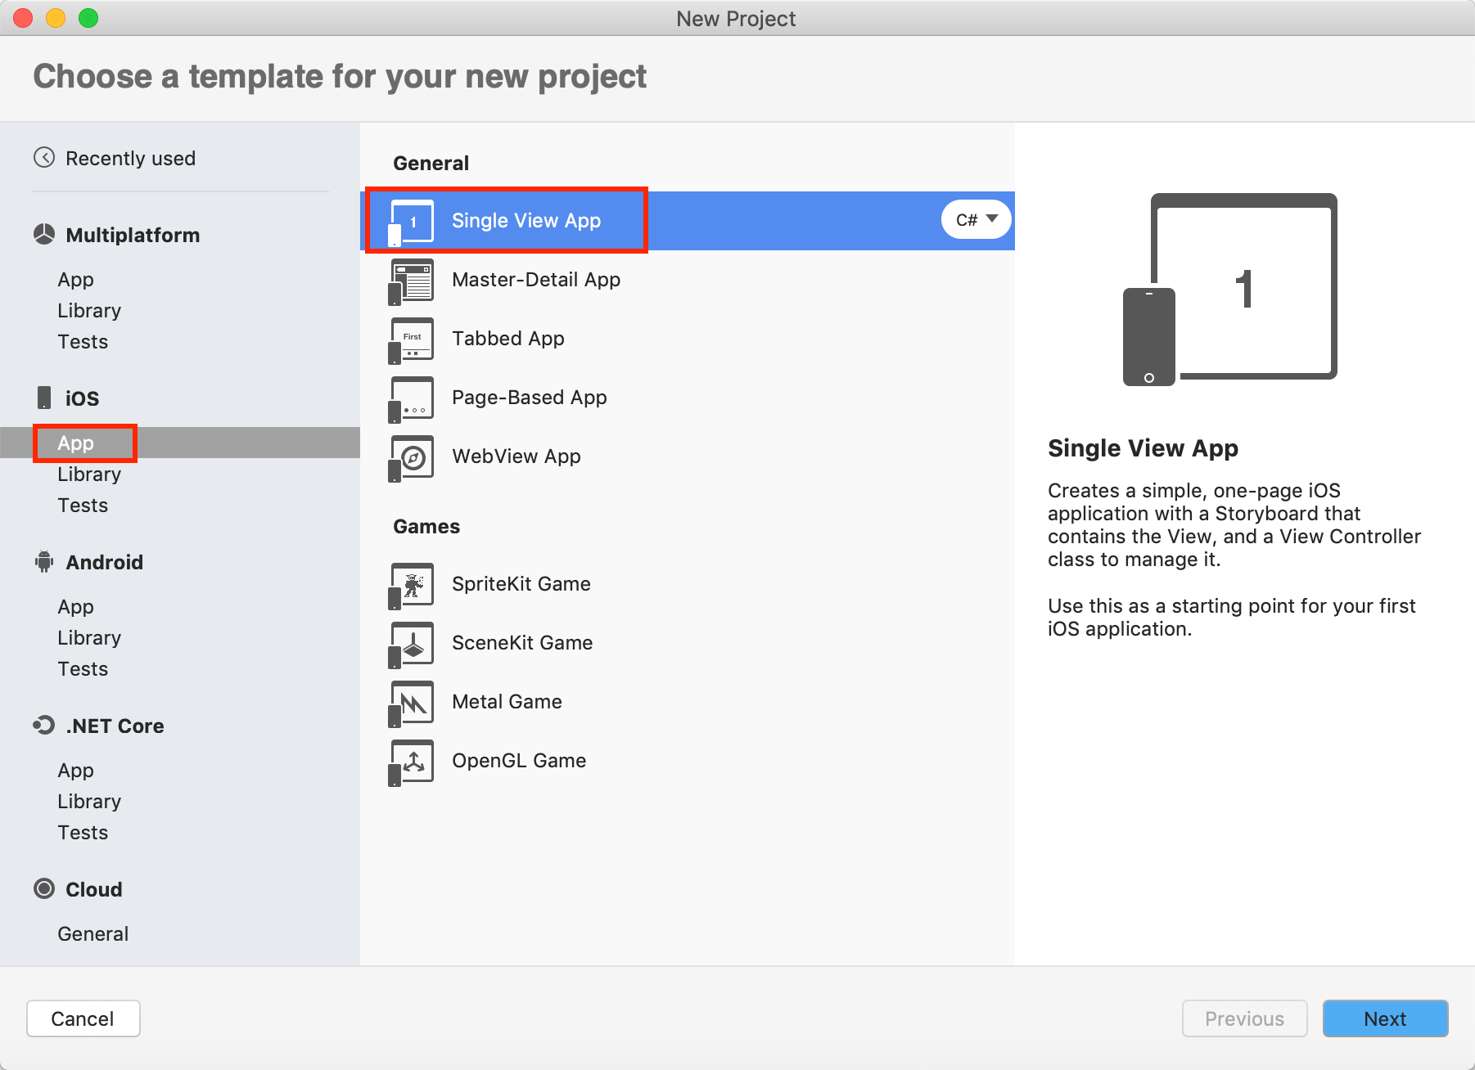Click the Metal Game template icon
This screenshot has width=1475, height=1070.
click(411, 704)
